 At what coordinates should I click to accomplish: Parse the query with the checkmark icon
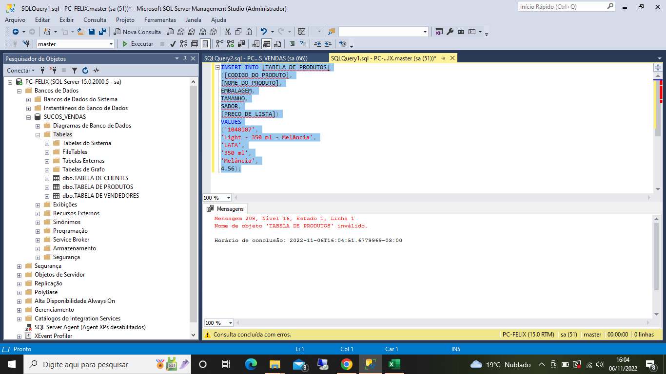pos(173,44)
